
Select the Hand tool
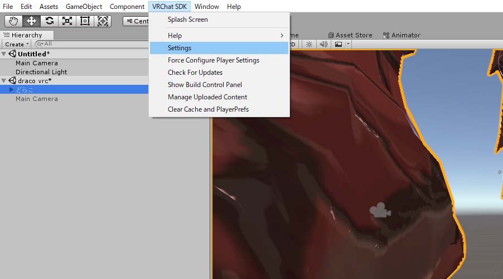[13, 21]
